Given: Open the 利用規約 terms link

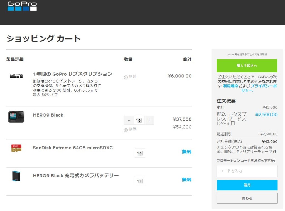Looking at the screenshot, I should tap(230, 86).
